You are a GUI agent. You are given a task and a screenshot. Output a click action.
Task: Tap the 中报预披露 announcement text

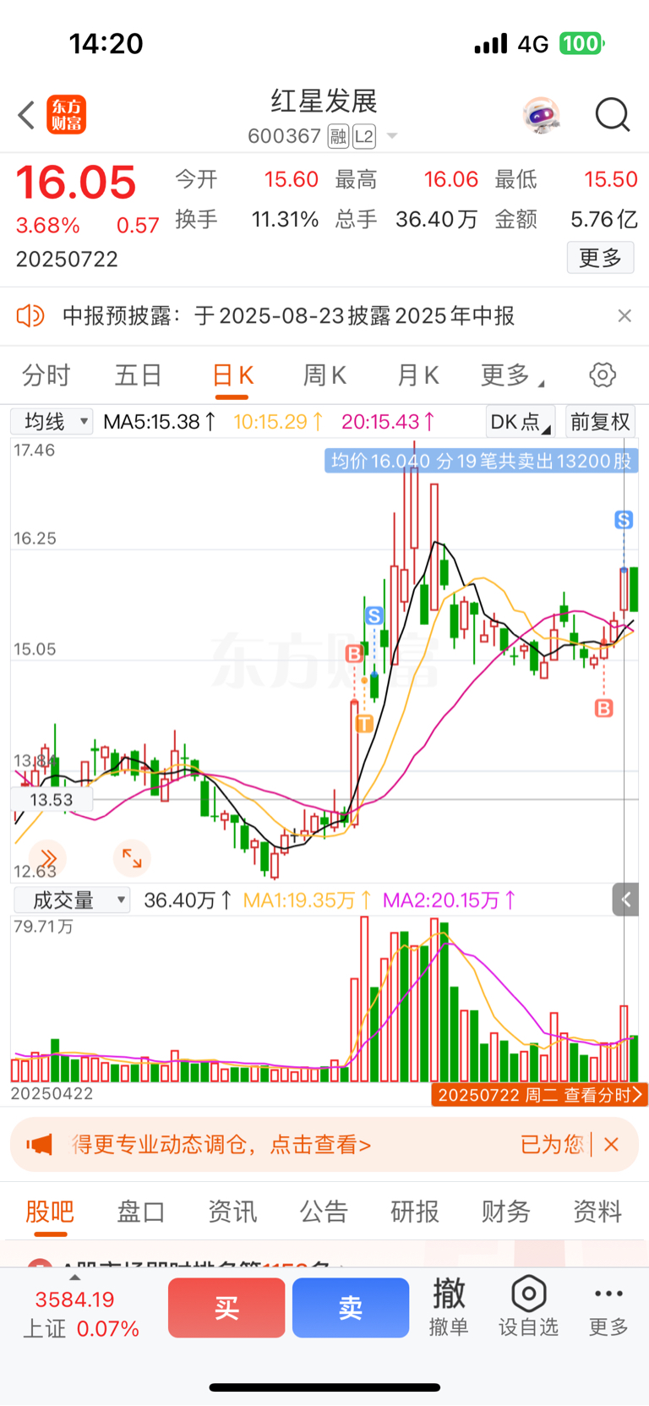288,316
